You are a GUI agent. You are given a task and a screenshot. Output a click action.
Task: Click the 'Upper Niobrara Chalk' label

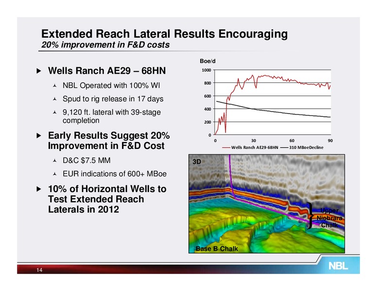[x=329, y=218]
